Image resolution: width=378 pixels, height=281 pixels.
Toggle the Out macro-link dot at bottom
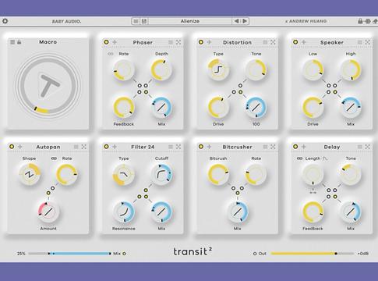(x=255, y=253)
